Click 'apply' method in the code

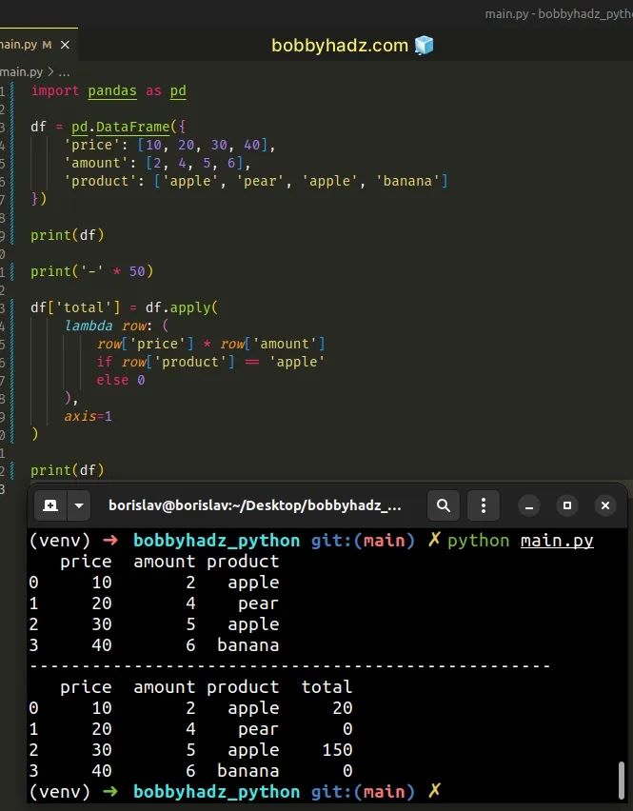point(190,307)
